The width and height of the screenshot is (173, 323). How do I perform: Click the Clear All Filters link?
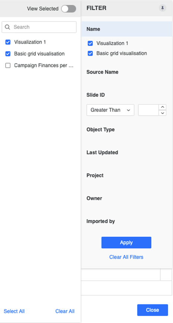(126, 257)
